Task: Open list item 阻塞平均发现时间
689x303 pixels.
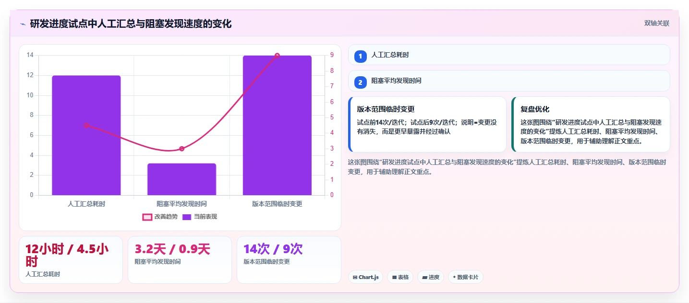Action: [x=509, y=81]
